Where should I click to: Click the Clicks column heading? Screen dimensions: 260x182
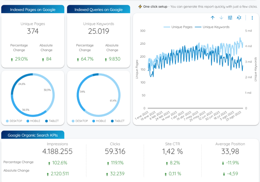115,144
